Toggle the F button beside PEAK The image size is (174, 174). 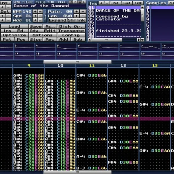point(71,2)
